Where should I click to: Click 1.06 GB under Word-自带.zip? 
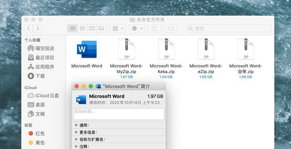[246, 77]
